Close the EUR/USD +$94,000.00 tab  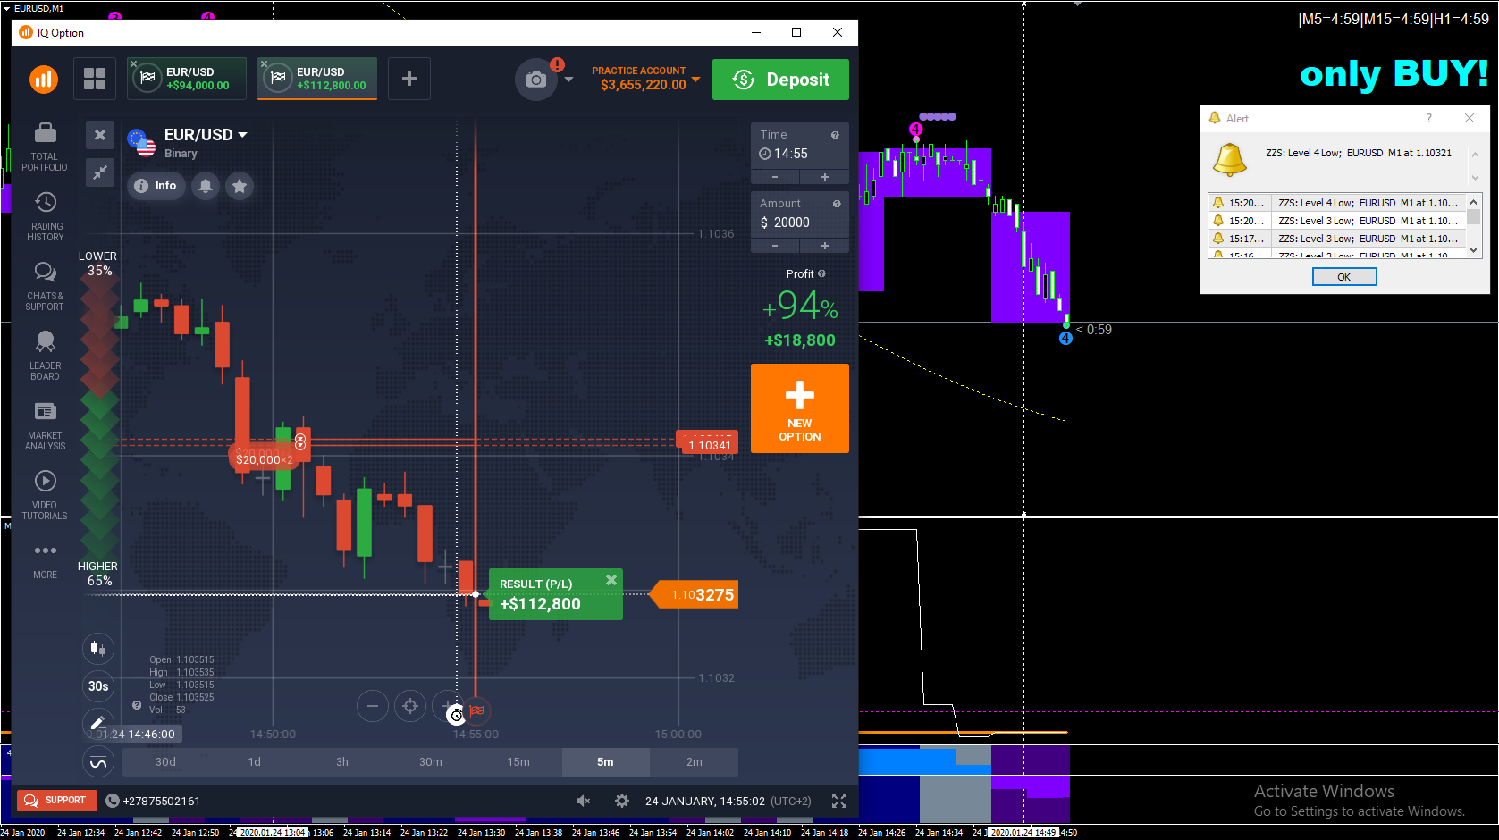coord(134,63)
